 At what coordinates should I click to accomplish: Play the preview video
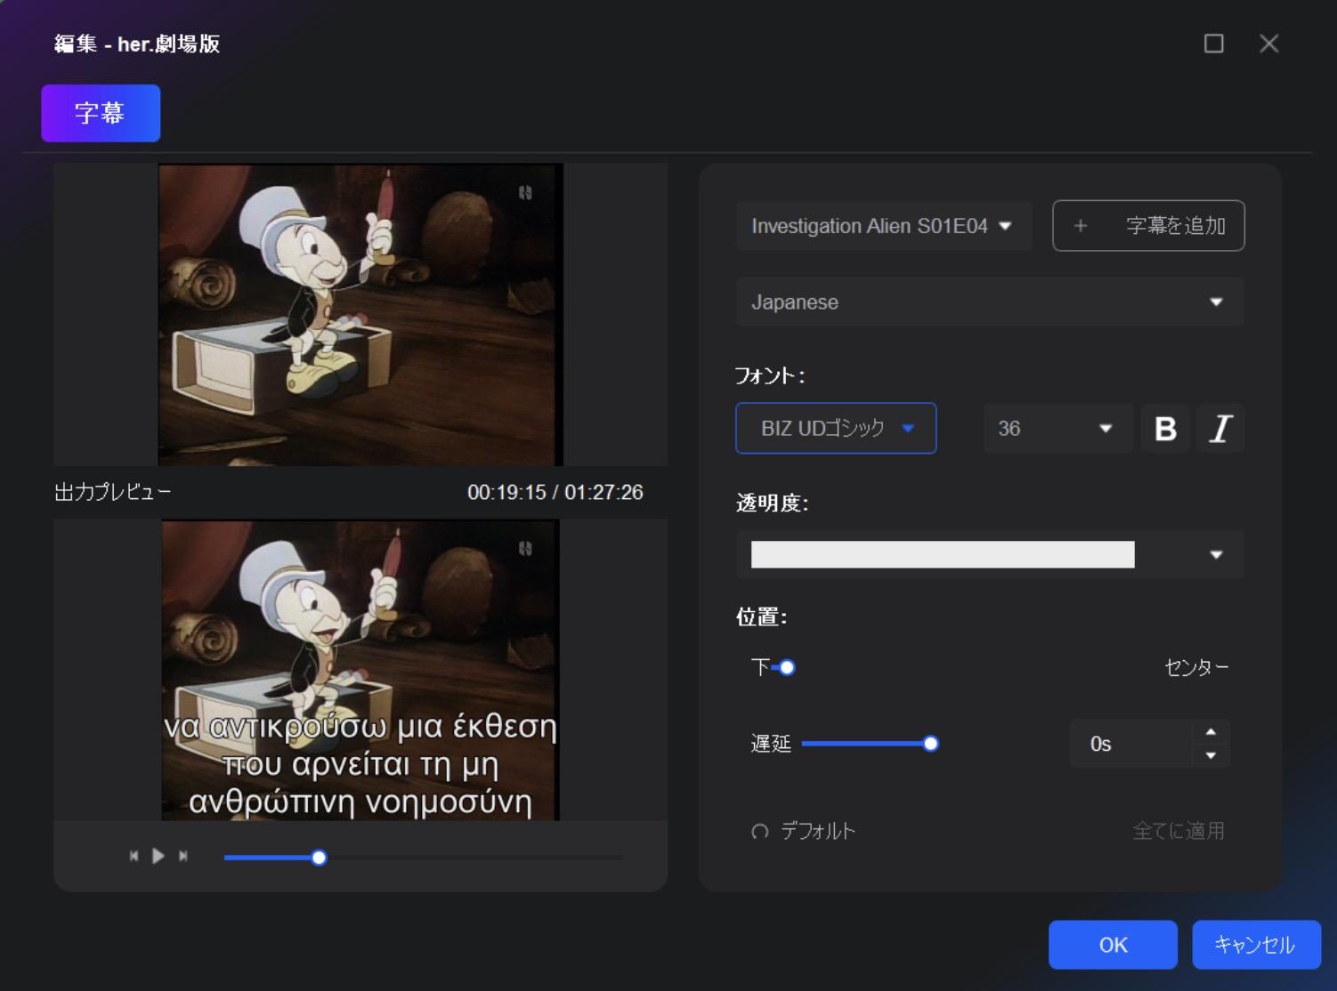(158, 856)
